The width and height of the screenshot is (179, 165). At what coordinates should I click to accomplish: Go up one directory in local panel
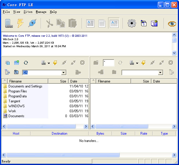click(17, 72)
